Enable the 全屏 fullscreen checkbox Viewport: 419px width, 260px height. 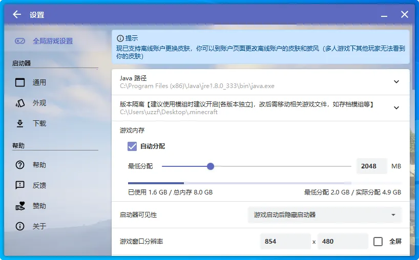tap(378, 242)
